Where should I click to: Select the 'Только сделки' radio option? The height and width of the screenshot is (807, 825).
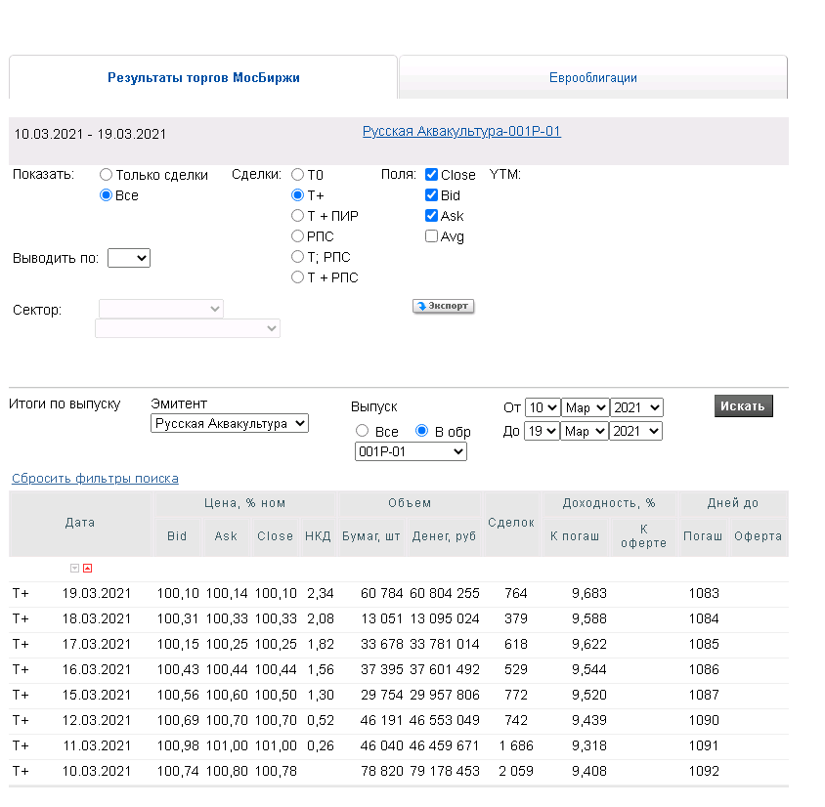coord(106,175)
